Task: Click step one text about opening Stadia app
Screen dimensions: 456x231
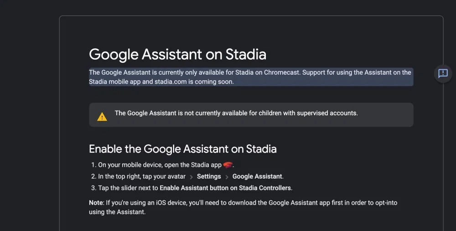Action: (160, 165)
